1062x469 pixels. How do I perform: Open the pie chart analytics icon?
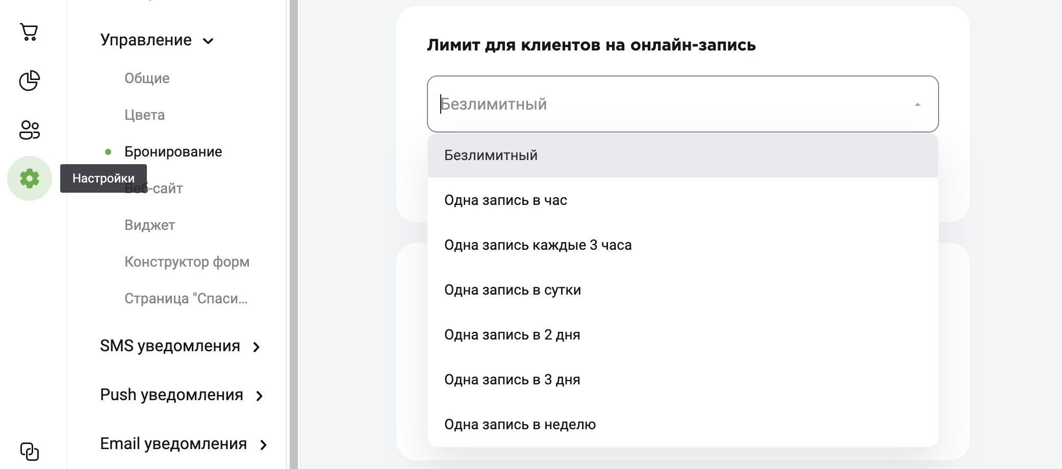(29, 81)
